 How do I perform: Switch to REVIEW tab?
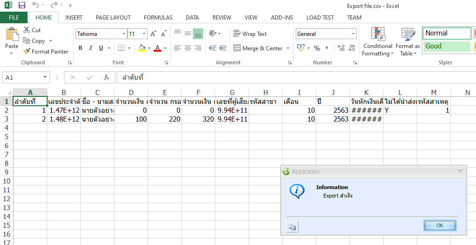click(221, 18)
